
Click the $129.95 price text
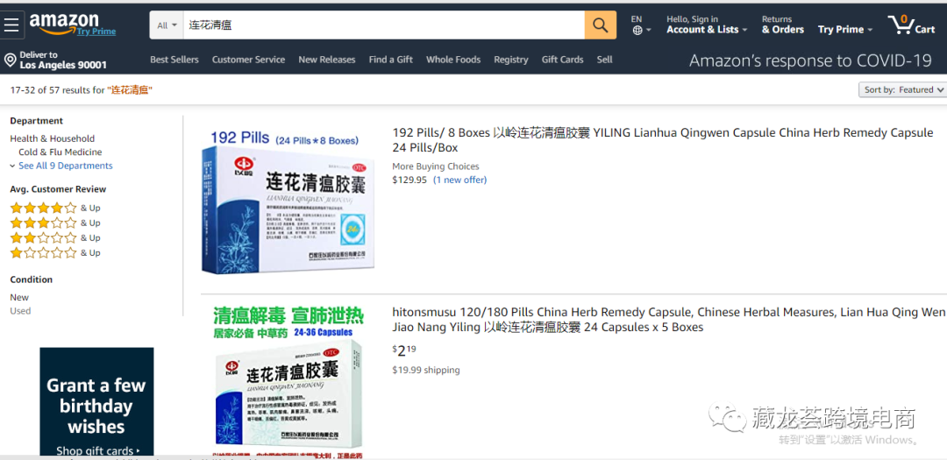pyautogui.click(x=409, y=180)
